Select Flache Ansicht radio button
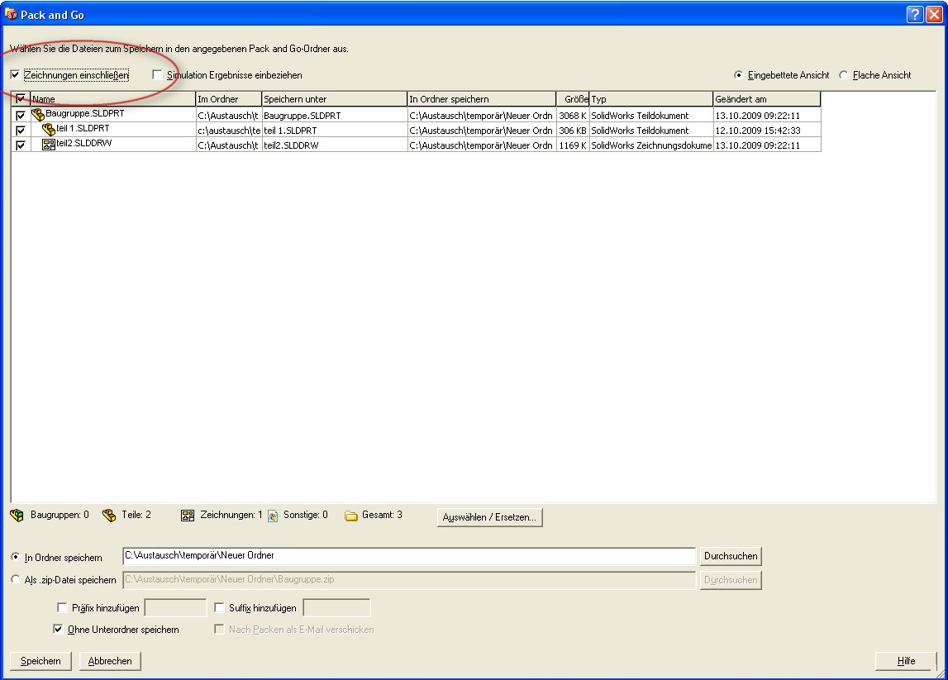 [x=843, y=75]
